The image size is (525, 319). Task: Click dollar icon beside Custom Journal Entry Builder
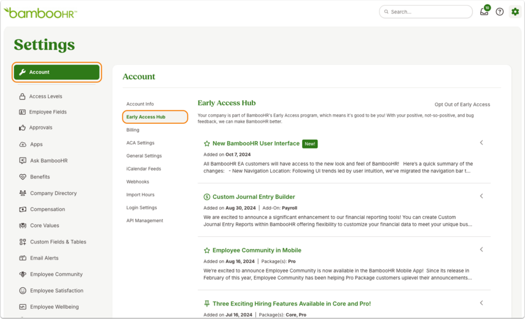[207, 197]
